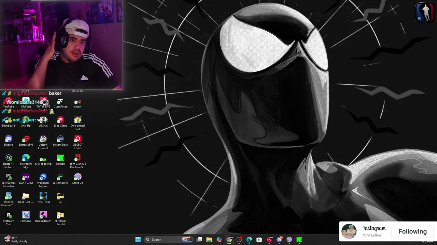Viewport: 437px width, 245px height.
Task: Select the 'christmas obs shit' folder
Action: (60, 218)
